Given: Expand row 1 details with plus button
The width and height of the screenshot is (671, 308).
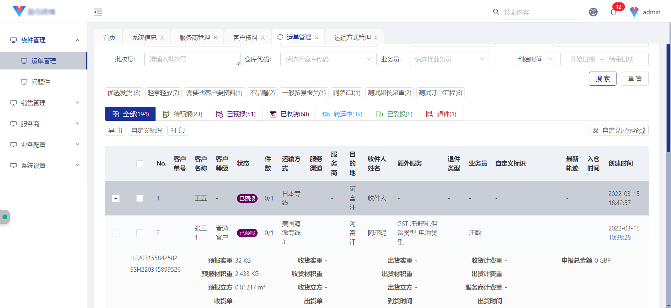Looking at the screenshot, I should click(116, 198).
